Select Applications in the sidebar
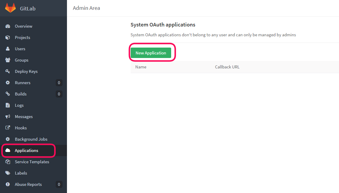 click(x=26, y=151)
